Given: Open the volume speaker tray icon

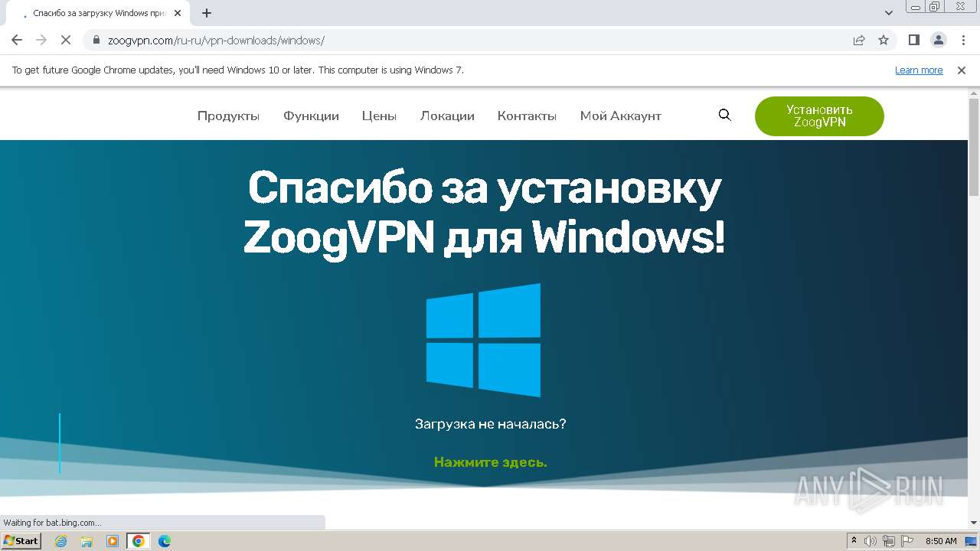Looking at the screenshot, I should click(871, 541).
